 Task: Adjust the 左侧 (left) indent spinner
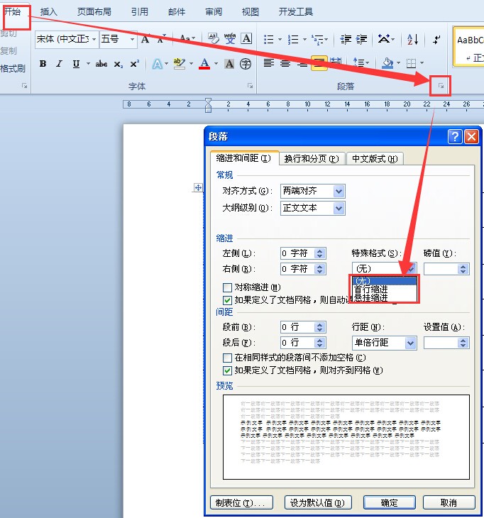pos(319,253)
